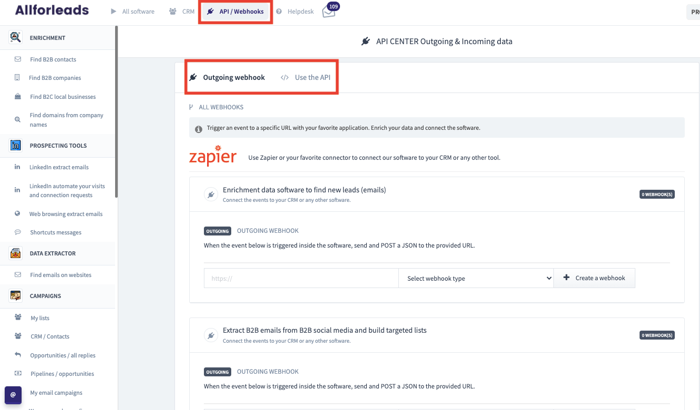Click the globe icon beside Web browsing extract emails
This screenshot has height=410, width=700.
coord(17,214)
